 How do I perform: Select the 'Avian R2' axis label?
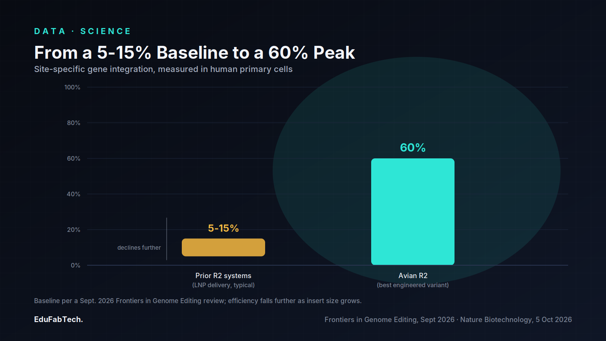[x=413, y=275]
